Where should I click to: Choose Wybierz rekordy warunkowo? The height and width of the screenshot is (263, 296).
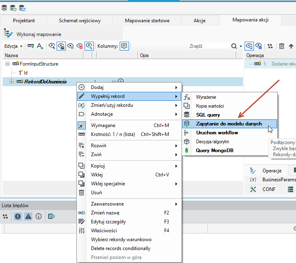point(129,240)
